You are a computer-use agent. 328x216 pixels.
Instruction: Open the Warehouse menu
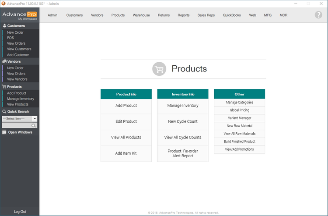pyautogui.click(x=141, y=15)
